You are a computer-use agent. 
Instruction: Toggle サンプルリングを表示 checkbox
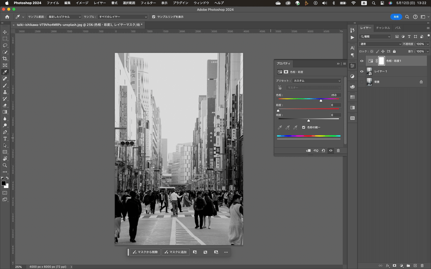(154, 17)
